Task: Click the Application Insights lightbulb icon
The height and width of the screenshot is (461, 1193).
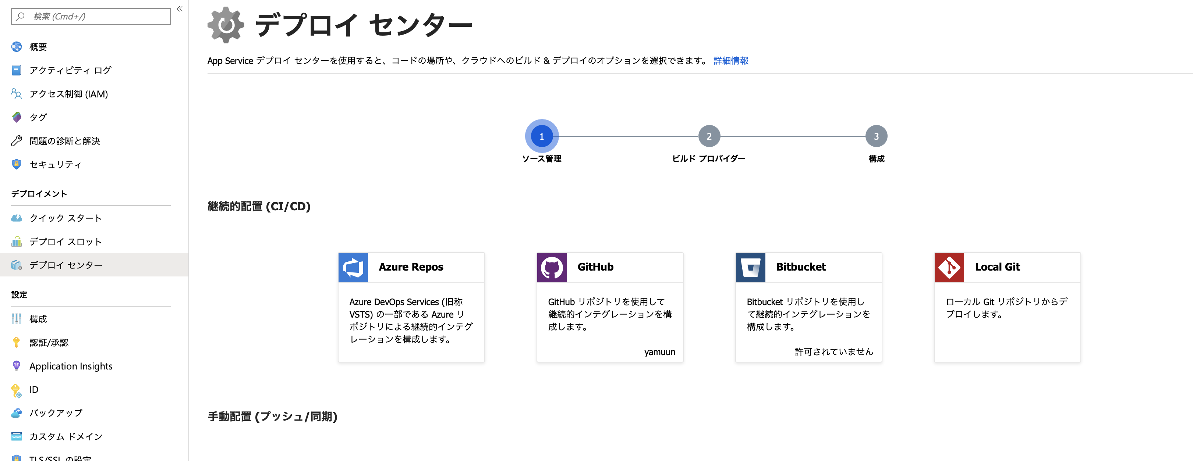Action: click(x=17, y=366)
